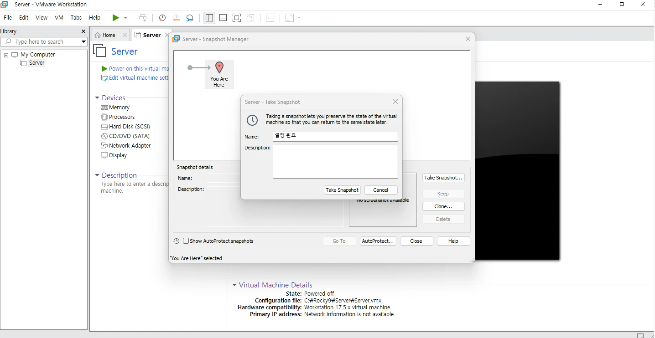Viewport: 655px width, 338px height.
Task: Close the Home tab
Action: click(125, 35)
